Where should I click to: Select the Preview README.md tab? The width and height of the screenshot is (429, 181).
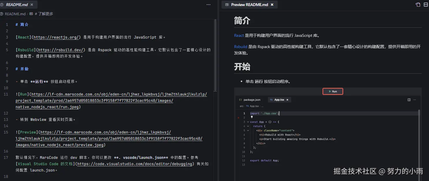(x=249, y=5)
